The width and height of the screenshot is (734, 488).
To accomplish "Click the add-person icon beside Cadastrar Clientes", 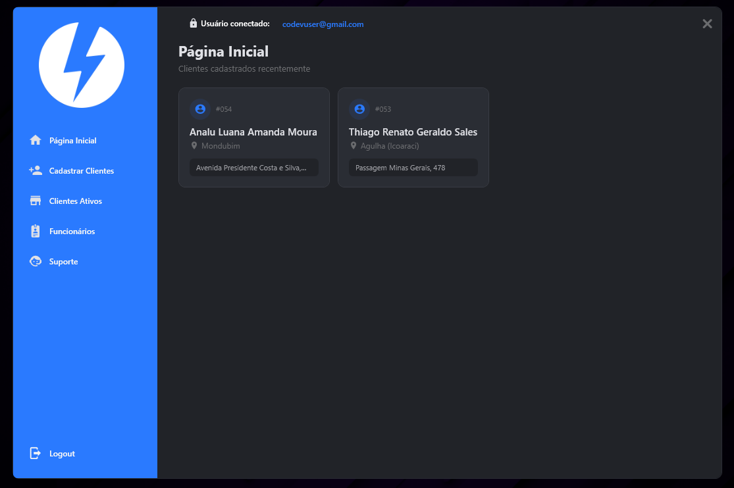I will tap(36, 170).
